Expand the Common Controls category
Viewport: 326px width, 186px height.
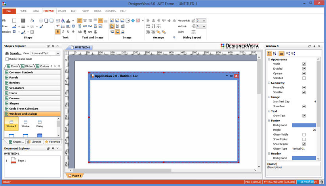[x=32, y=72]
